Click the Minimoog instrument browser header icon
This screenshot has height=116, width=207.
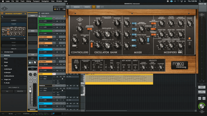2,14
